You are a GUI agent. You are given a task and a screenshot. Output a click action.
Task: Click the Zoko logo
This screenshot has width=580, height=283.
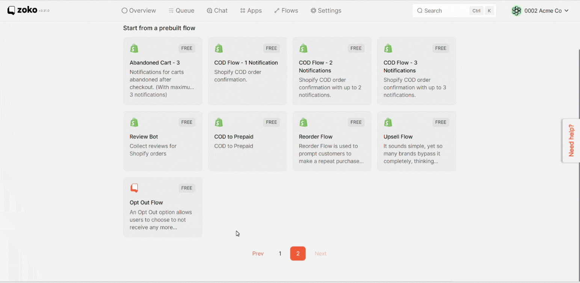[22, 10]
